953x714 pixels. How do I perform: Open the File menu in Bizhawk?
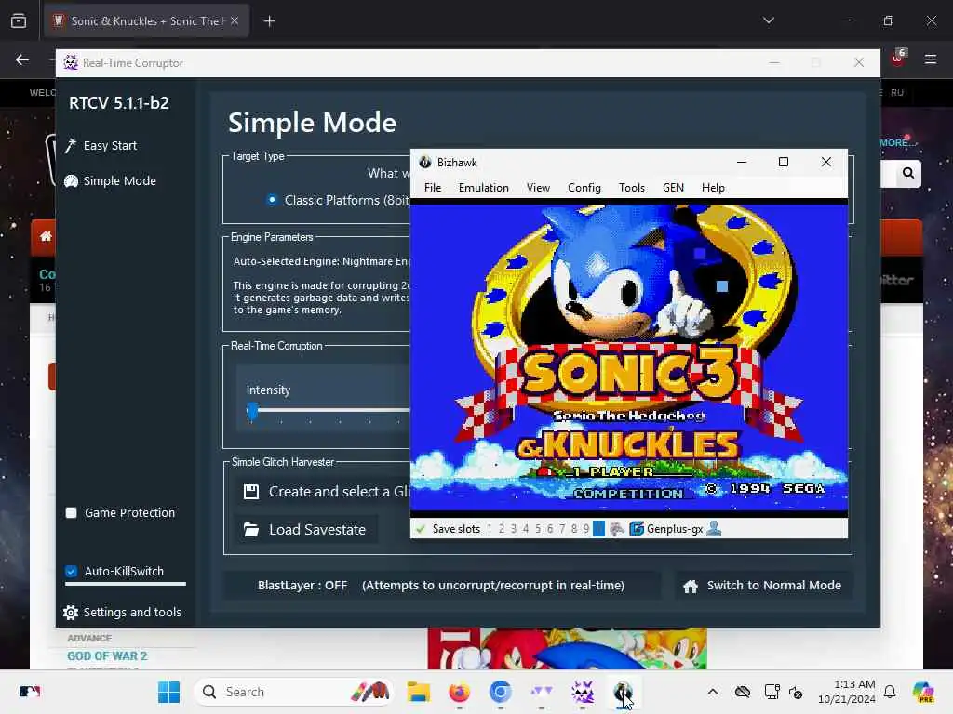tap(433, 188)
